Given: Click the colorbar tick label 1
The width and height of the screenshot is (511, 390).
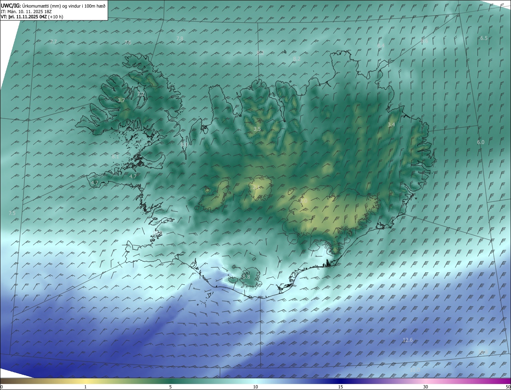Looking at the screenshot, I should point(85,387).
